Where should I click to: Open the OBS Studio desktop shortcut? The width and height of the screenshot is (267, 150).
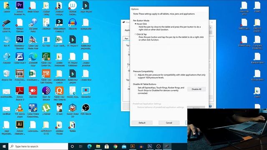click(x=86, y=109)
